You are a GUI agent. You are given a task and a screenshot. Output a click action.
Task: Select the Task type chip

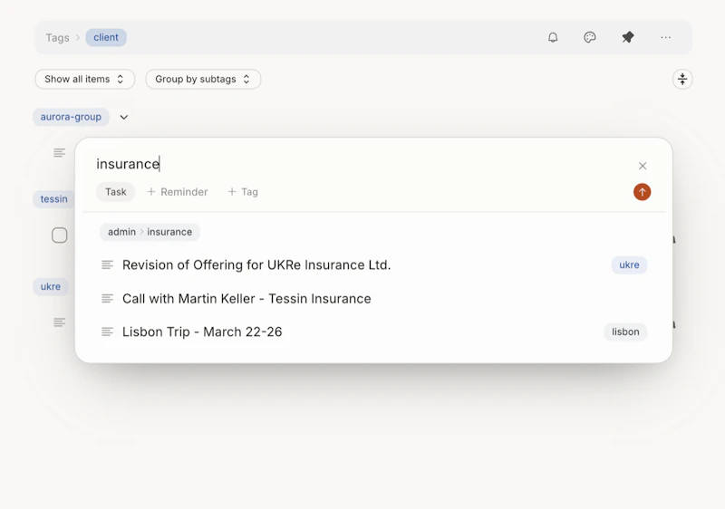[x=116, y=192]
